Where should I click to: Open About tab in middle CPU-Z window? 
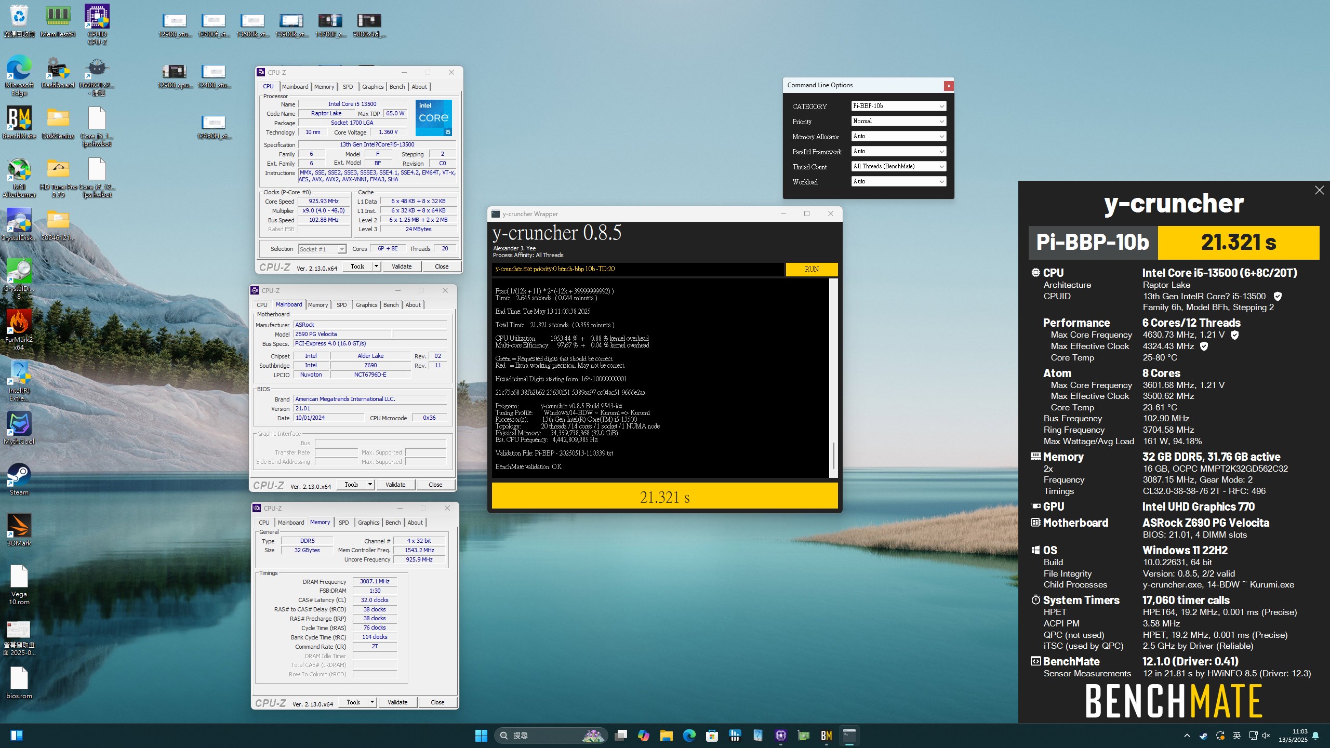413,305
